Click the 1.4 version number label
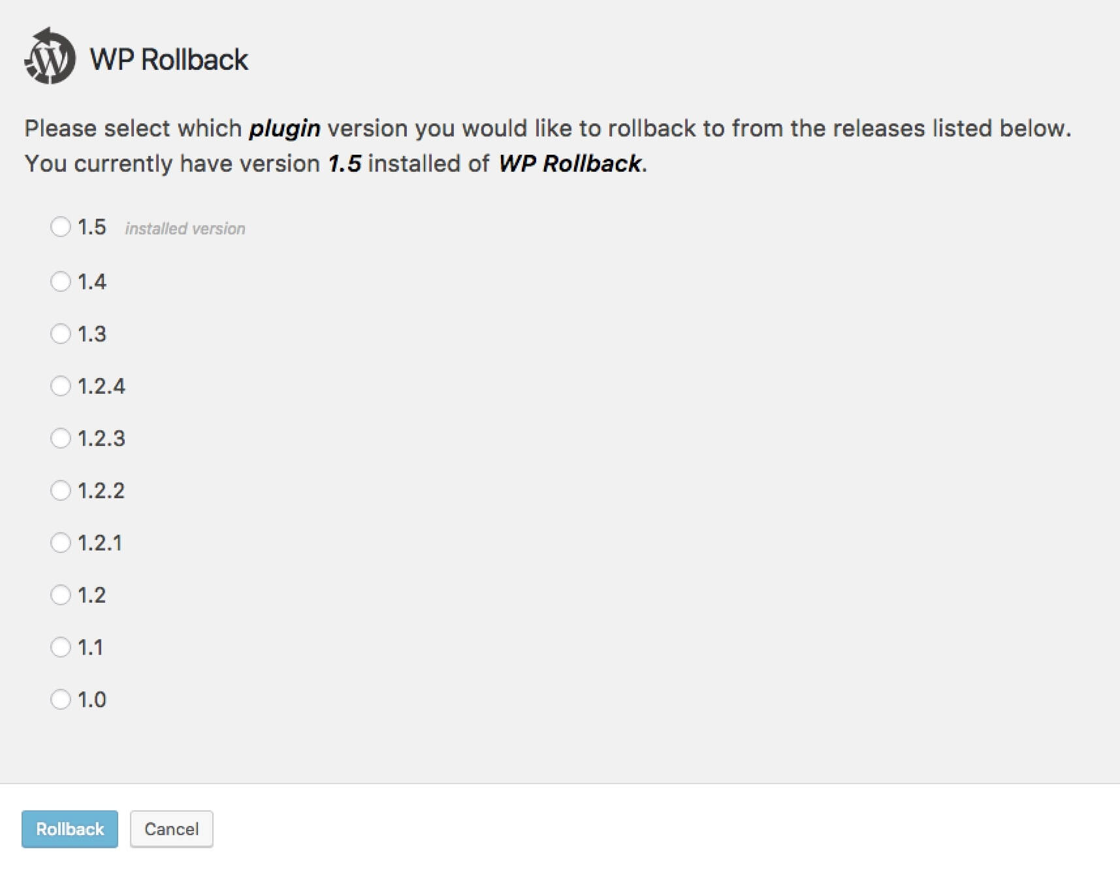This screenshot has width=1120, height=873. pos(92,281)
